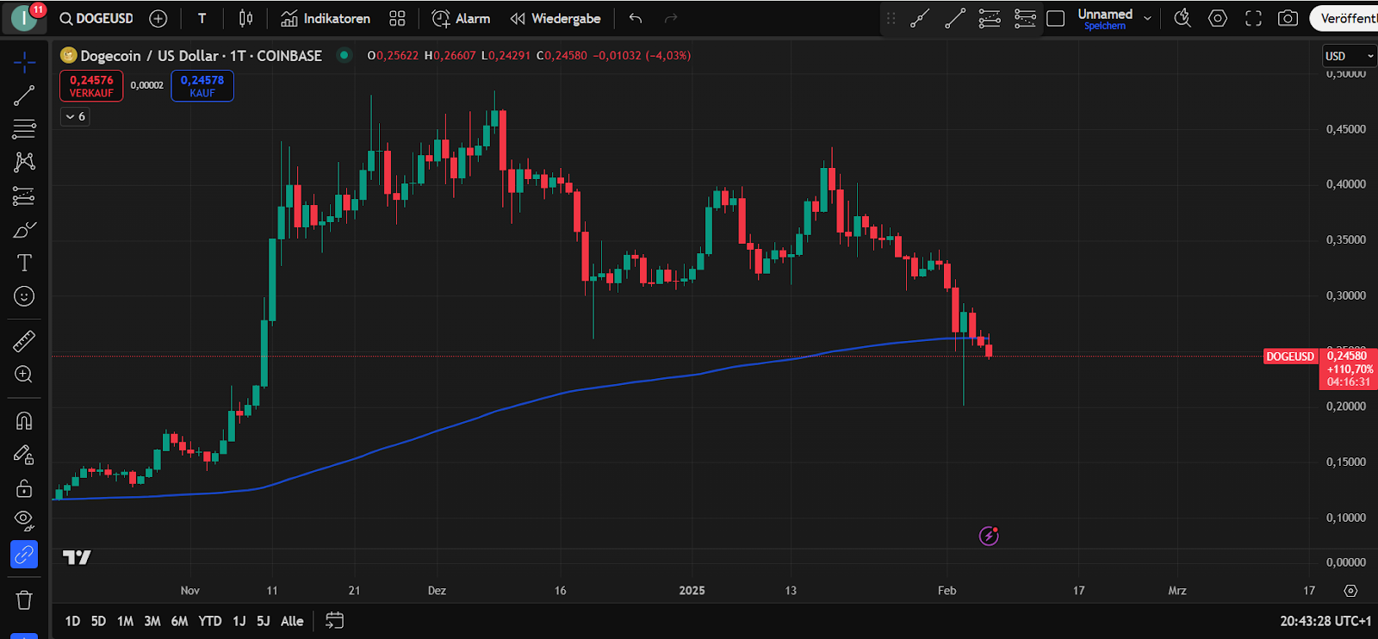Switch to the 1M time range

click(x=125, y=621)
